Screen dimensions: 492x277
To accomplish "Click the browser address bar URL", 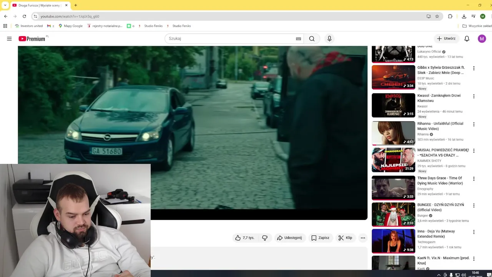I will [70, 17].
